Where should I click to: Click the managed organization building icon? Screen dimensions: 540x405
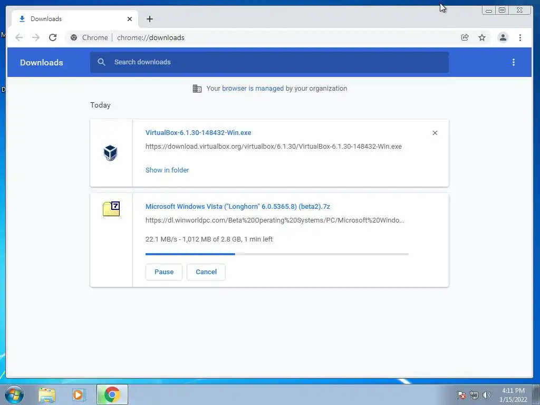coord(197,89)
